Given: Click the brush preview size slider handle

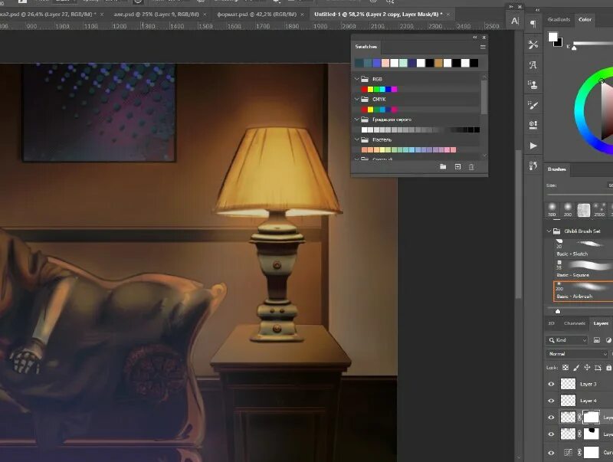Looking at the screenshot, I should coord(558,311).
